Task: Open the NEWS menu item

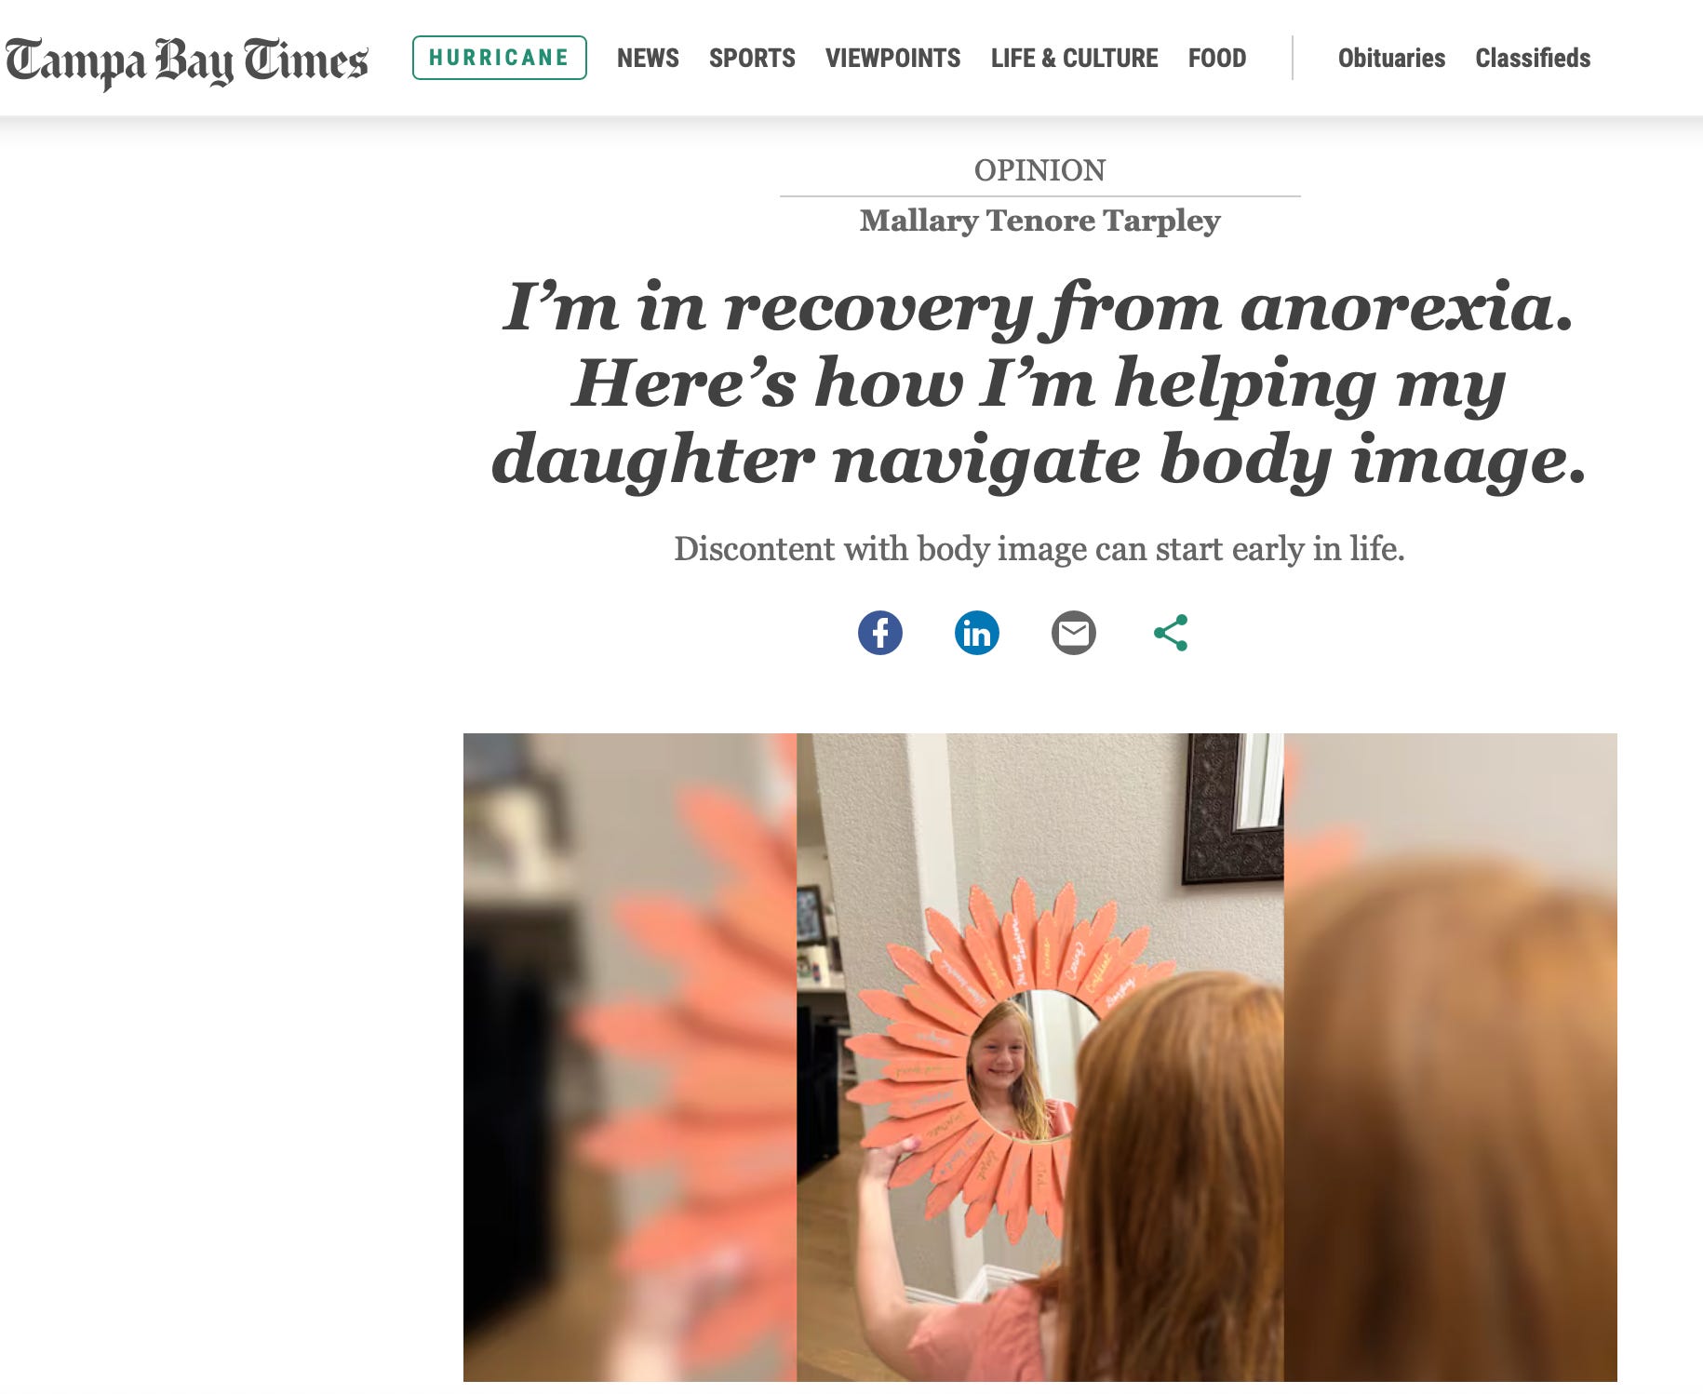Action: pyautogui.click(x=648, y=58)
